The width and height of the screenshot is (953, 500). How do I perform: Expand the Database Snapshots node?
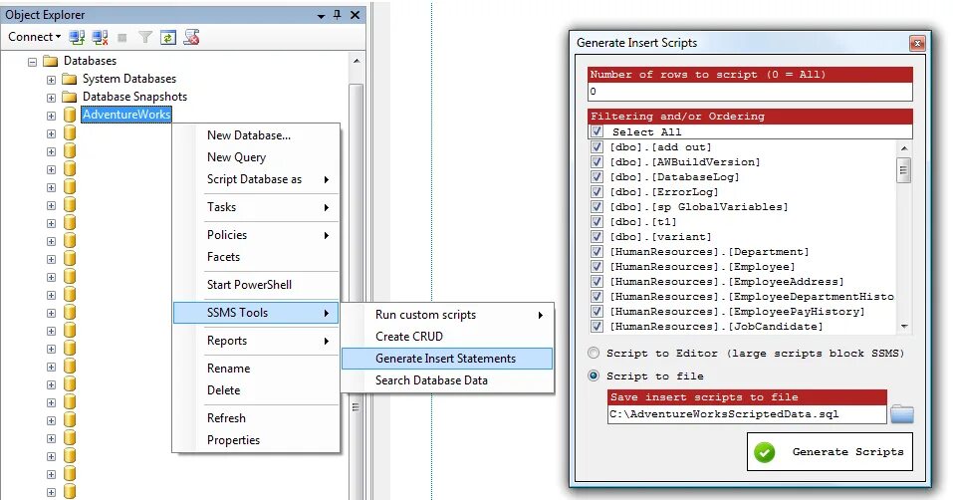(51, 98)
